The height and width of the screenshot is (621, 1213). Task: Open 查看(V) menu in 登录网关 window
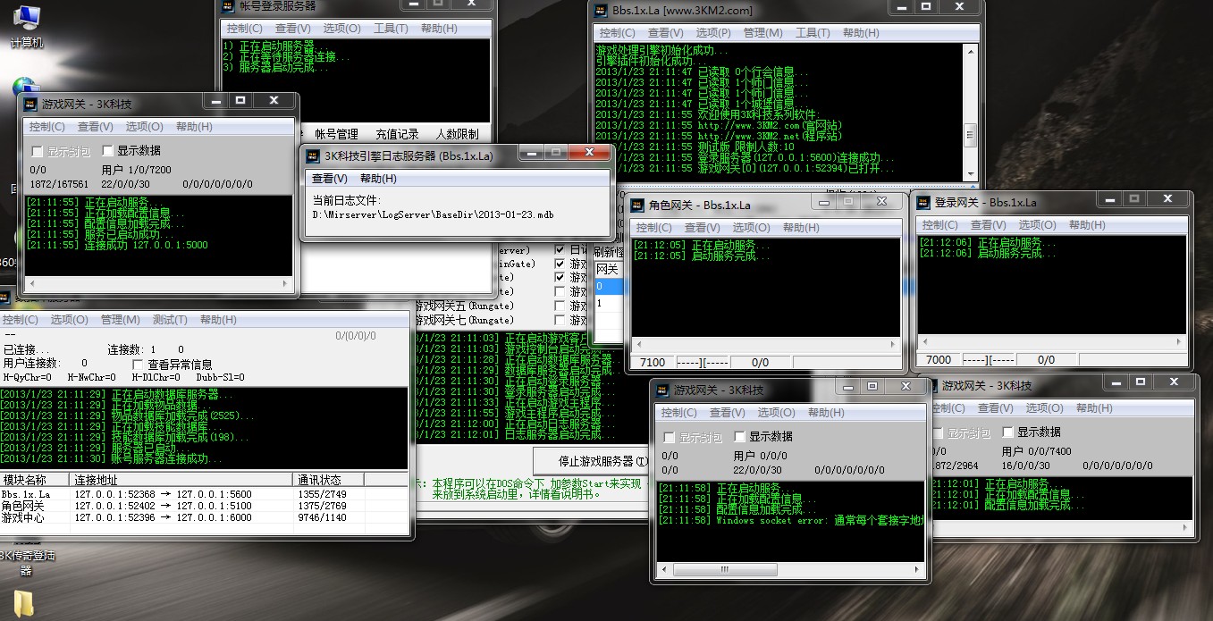(988, 225)
